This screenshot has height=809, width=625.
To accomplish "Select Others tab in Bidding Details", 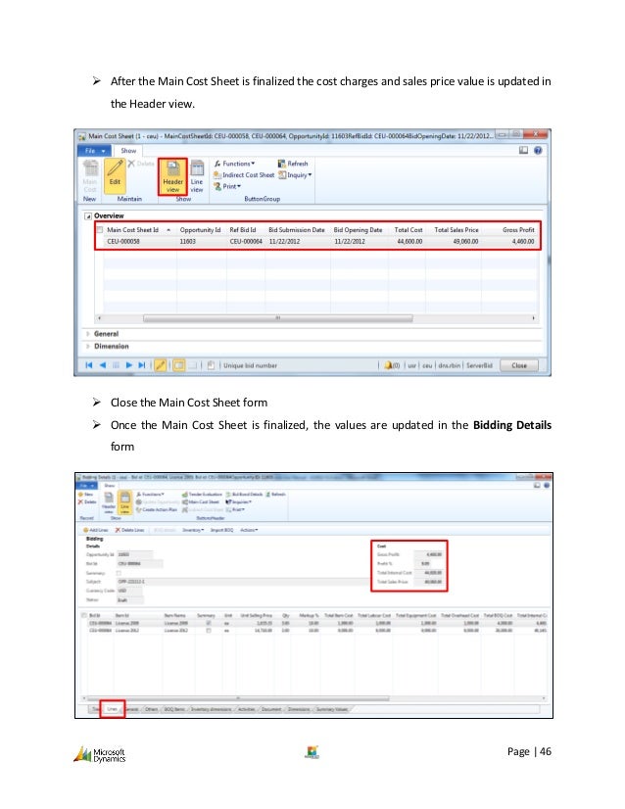I will [151, 709].
